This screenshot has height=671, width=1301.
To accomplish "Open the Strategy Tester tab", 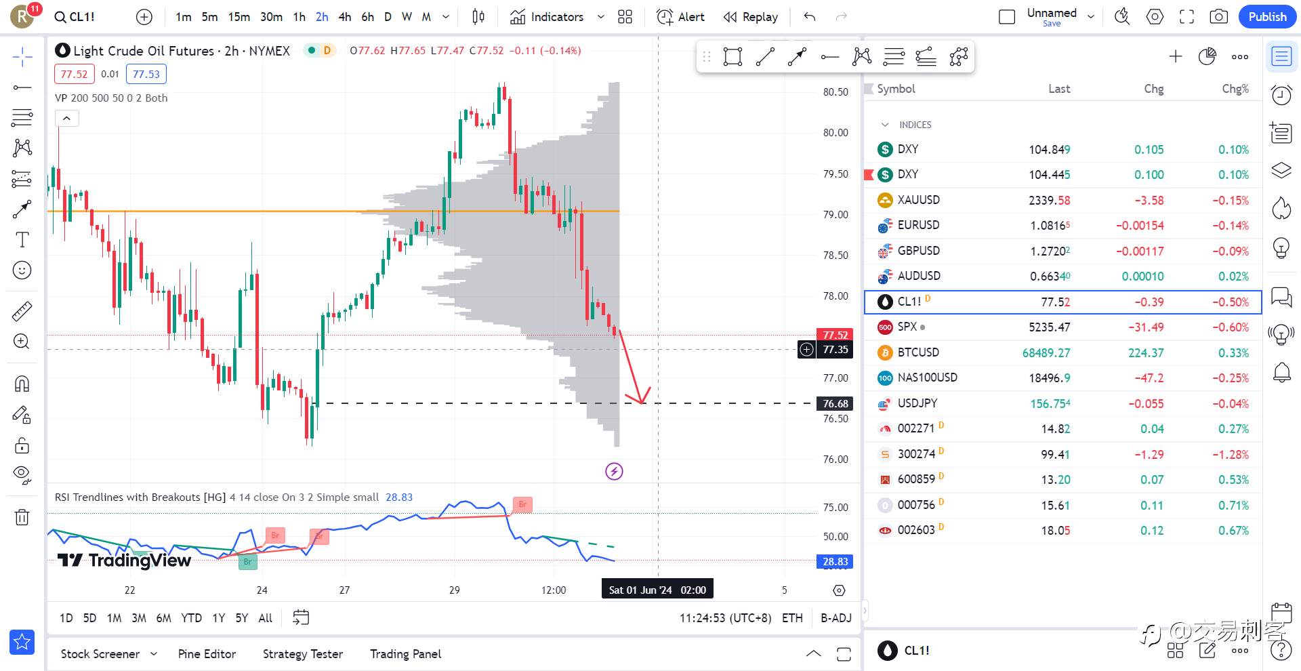I will click(303, 654).
